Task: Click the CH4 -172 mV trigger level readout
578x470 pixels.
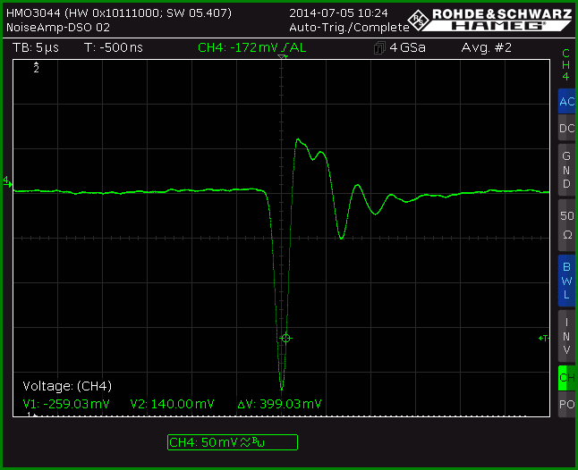Action: pyautogui.click(x=251, y=48)
